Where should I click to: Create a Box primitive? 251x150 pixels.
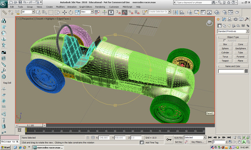pos(225,44)
